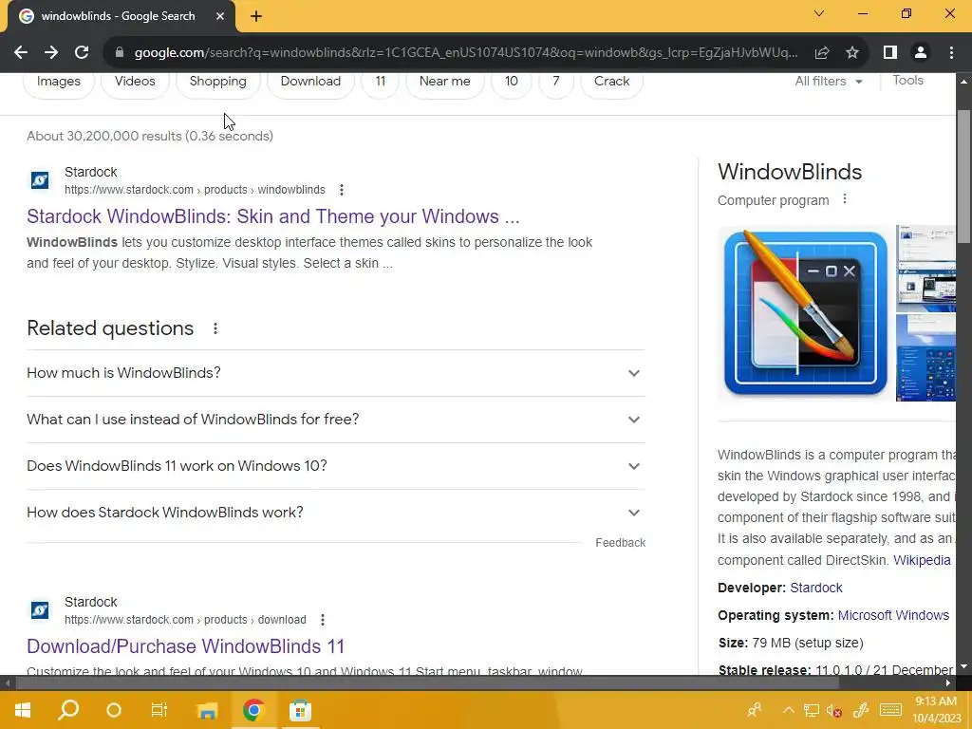The width and height of the screenshot is (972, 729).
Task: Open a new browser tab
Action: (x=256, y=17)
